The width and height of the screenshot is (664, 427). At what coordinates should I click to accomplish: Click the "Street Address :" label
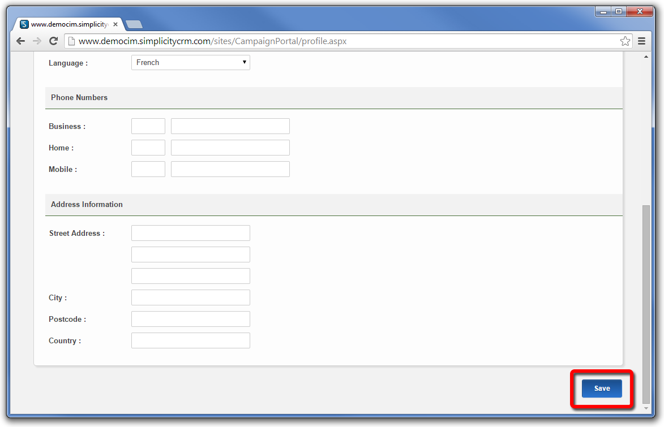pos(76,233)
